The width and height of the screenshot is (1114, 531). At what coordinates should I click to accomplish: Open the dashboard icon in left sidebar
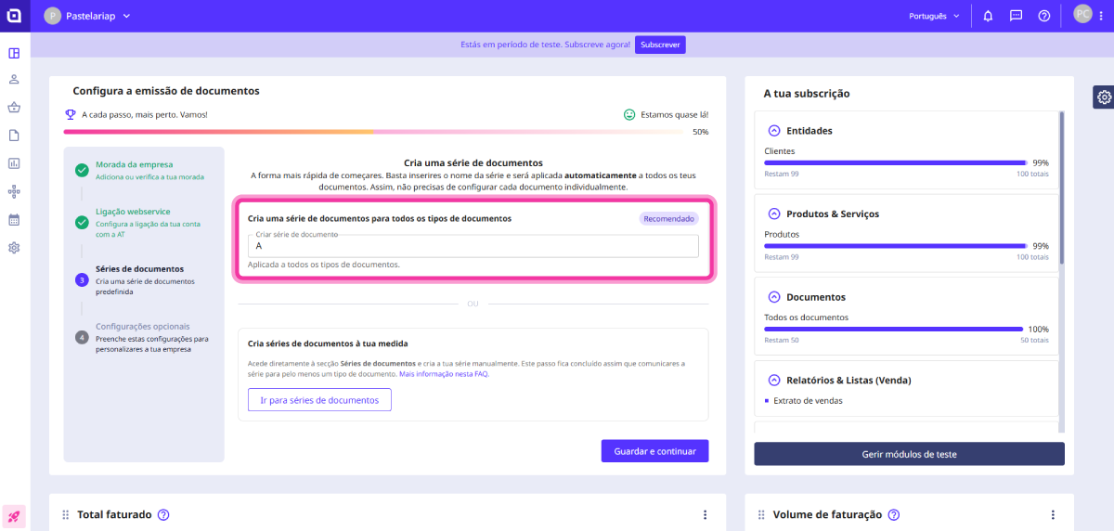click(x=14, y=53)
